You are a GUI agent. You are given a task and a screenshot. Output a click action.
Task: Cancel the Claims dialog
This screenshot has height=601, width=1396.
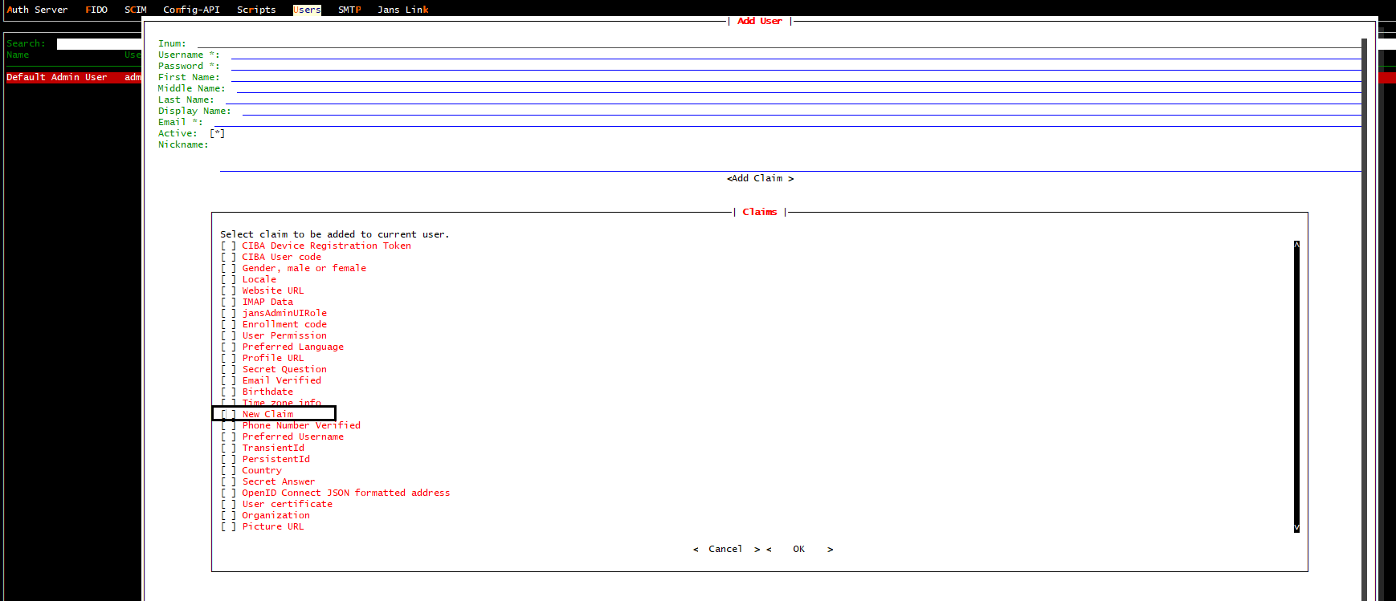(725, 550)
